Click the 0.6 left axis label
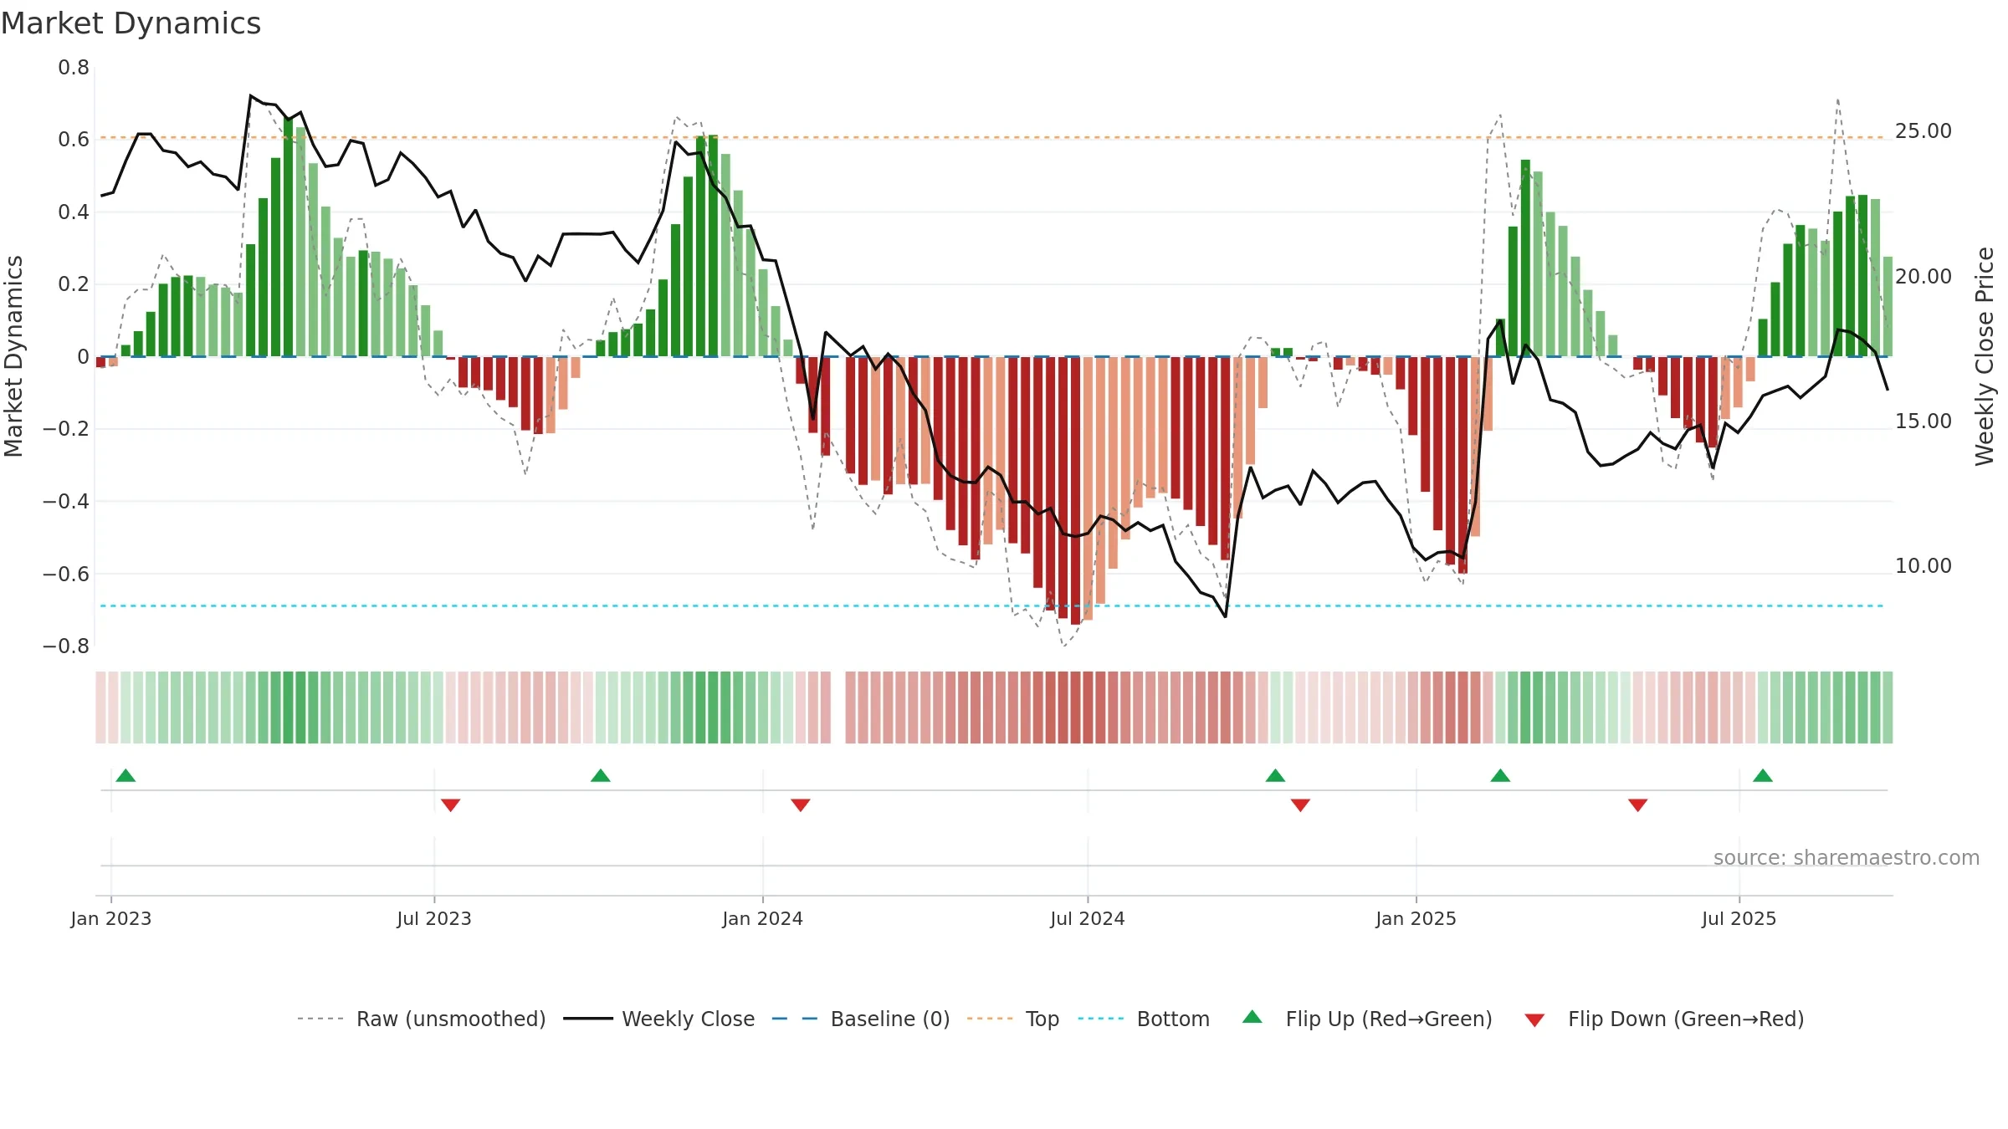 pyautogui.click(x=74, y=140)
